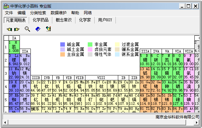Select phosphorus element cell 15 P 磷

pyautogui.click(x=167, y=73)
